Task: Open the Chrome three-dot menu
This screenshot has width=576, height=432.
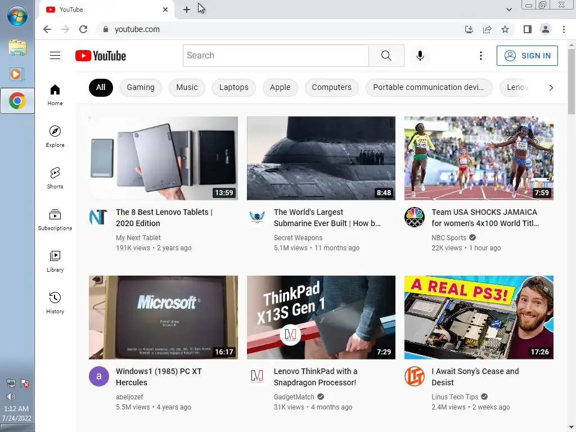Action: click(x=564, y=29)
